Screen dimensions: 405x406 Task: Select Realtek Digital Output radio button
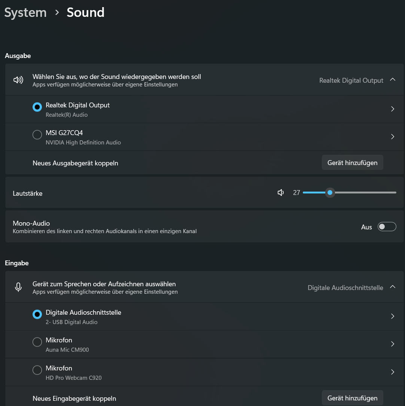37,107
